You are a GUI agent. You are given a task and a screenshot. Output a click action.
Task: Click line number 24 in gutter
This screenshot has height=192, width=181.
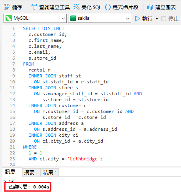coord(12,165)
